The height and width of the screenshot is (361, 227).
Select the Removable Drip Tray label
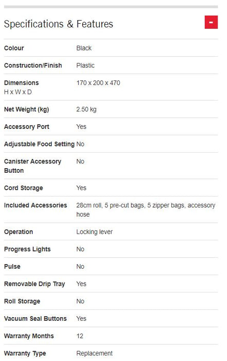tap(34, 284)
